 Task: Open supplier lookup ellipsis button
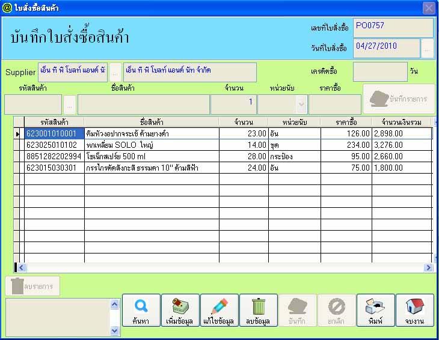click(x=115, y=73)
